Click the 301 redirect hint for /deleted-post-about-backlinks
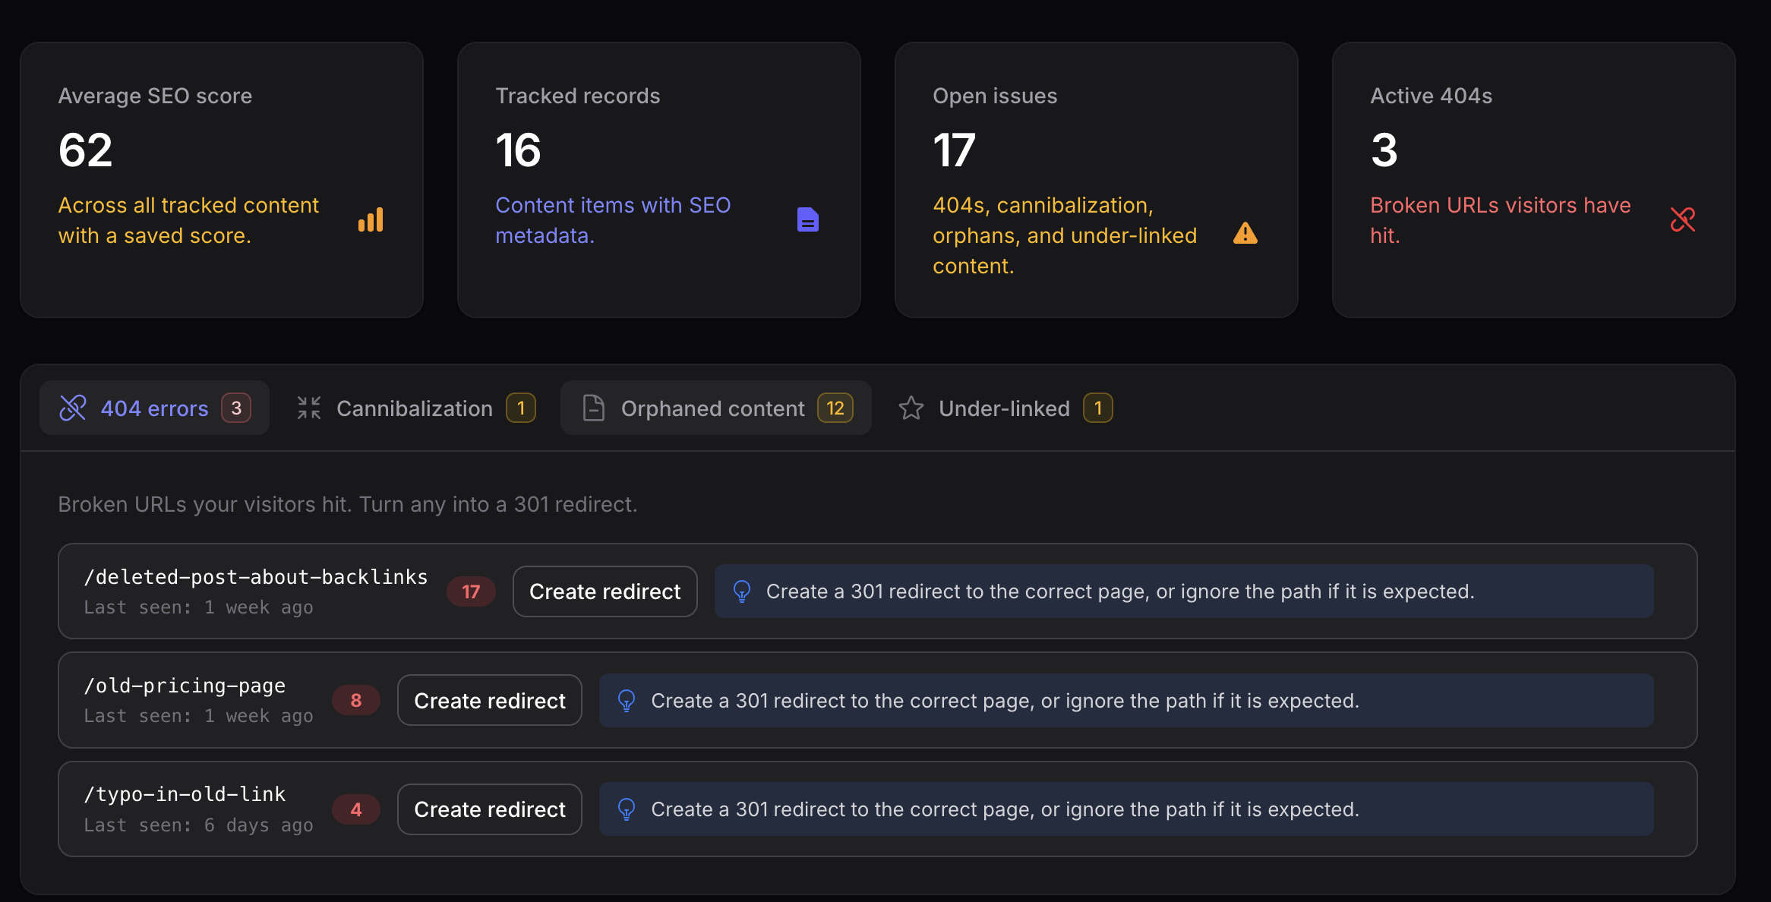1771x902 pixels. (1184, 591)
